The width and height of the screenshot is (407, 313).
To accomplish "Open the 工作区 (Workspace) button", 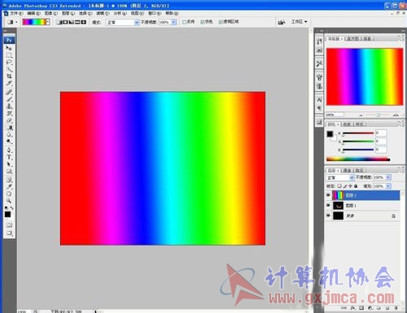I will pos(299,21).
